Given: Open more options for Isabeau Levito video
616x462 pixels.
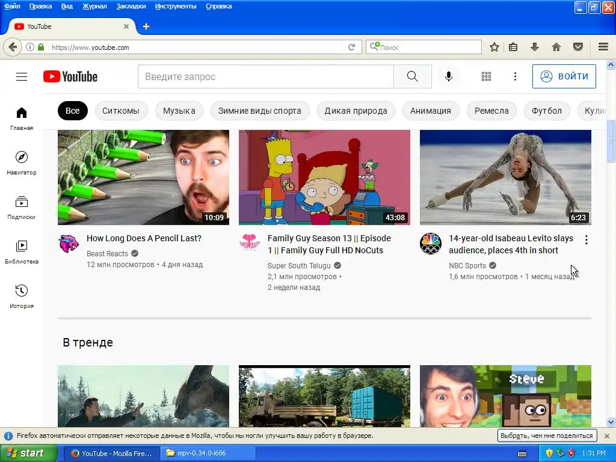Looking at the screenshot, I should [586, 239].
